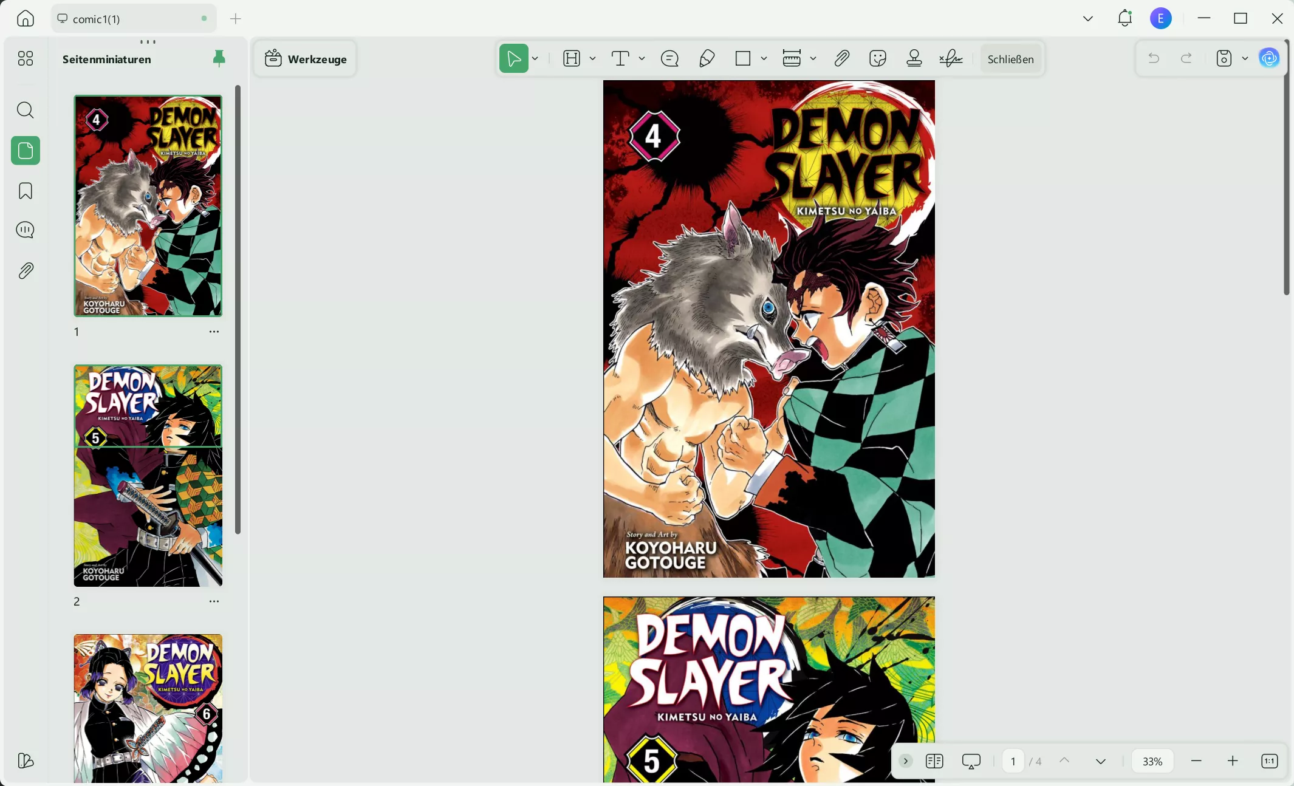Select the rectangle shape tool
The width and height of the screenshot is (1294, 786).
tap(743, 58)
